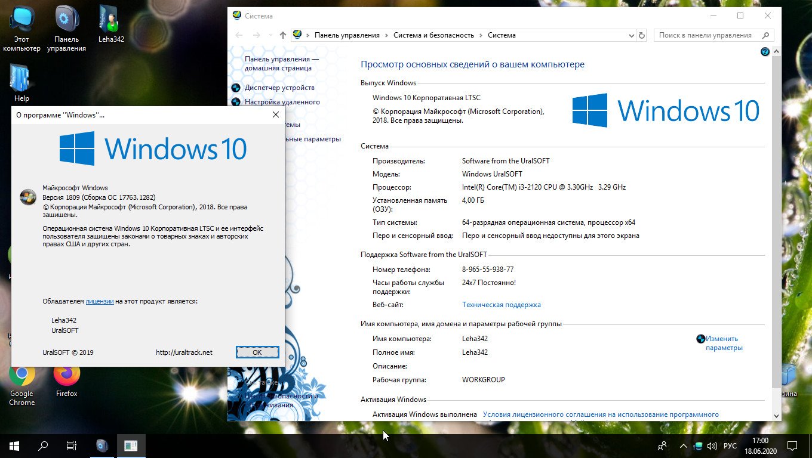This screenshot has width=812, height=458.
Task: Refresh the Система address bar
Action: tap(642, 35)
